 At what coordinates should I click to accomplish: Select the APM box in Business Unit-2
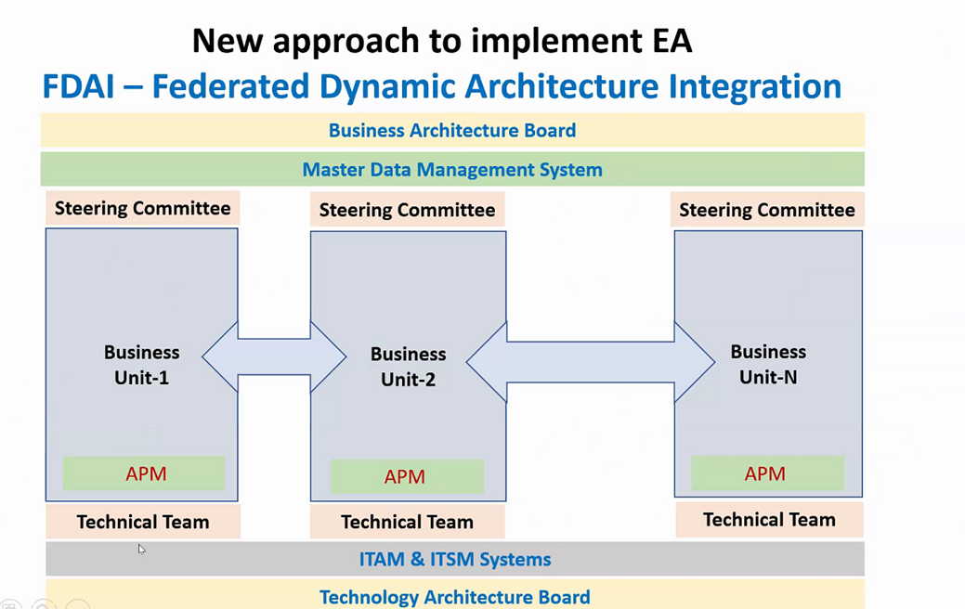(408, 476)
